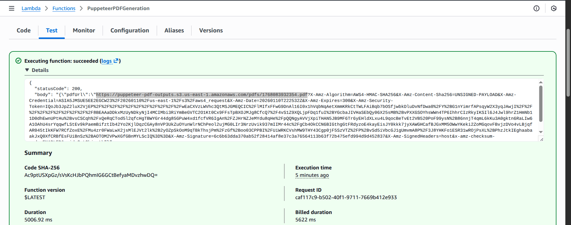Viewport: 571px width, 225px height.
Task: Click the highlighted pdfUrl text
Action: coord(202,95)
